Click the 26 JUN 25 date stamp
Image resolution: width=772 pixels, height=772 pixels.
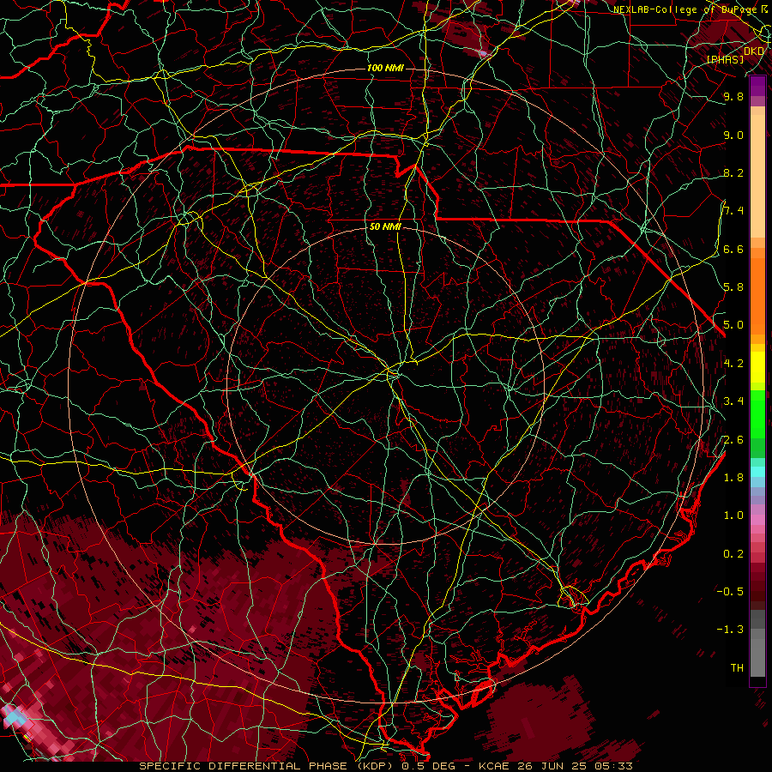click(x=553, y=766)
